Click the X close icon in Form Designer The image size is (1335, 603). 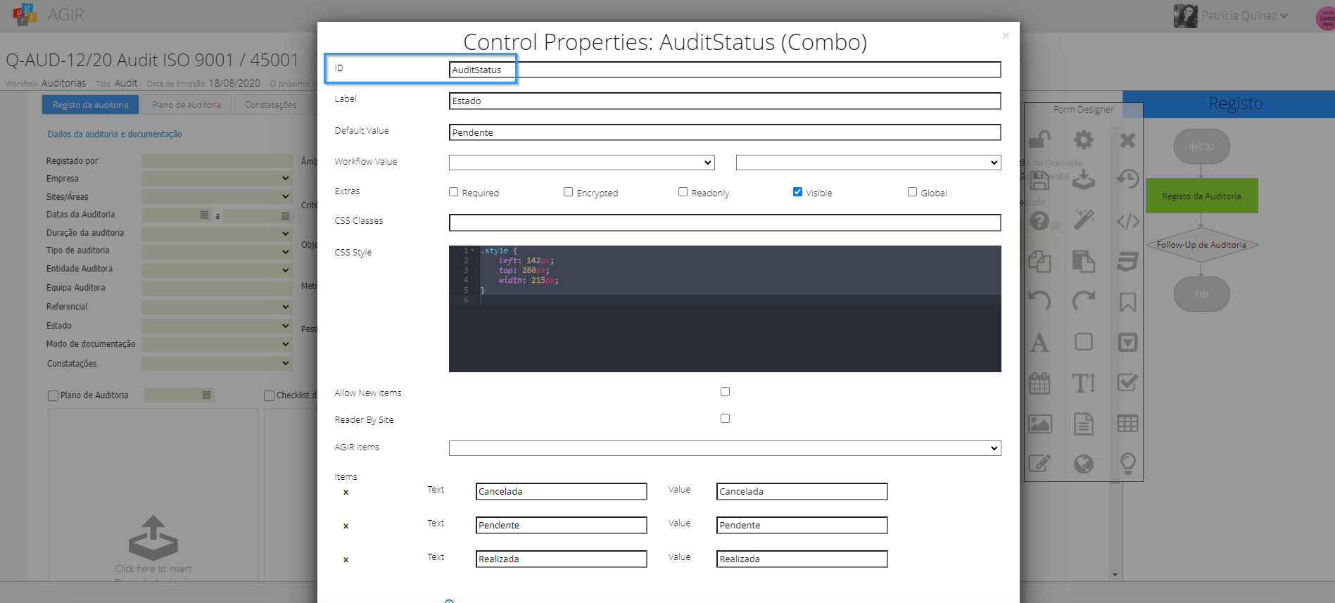coord(1127,140)
